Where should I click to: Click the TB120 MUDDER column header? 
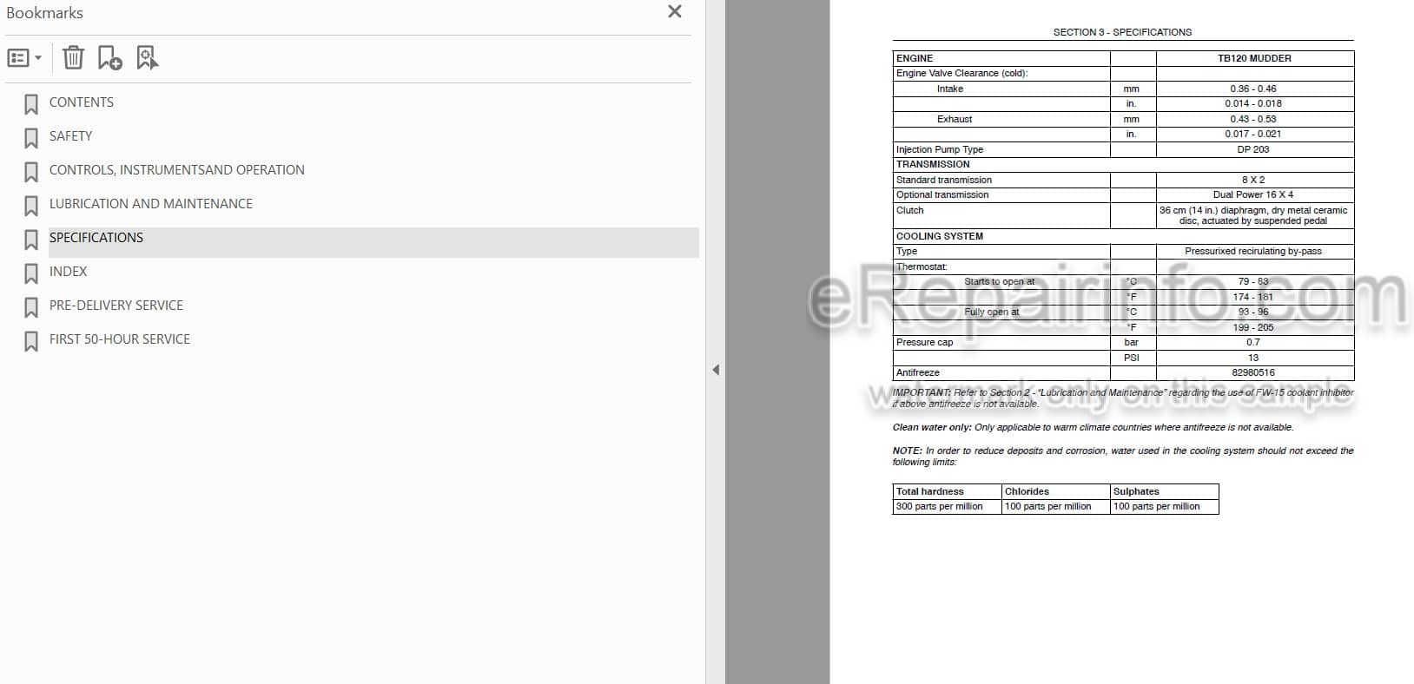[1254, 58]
